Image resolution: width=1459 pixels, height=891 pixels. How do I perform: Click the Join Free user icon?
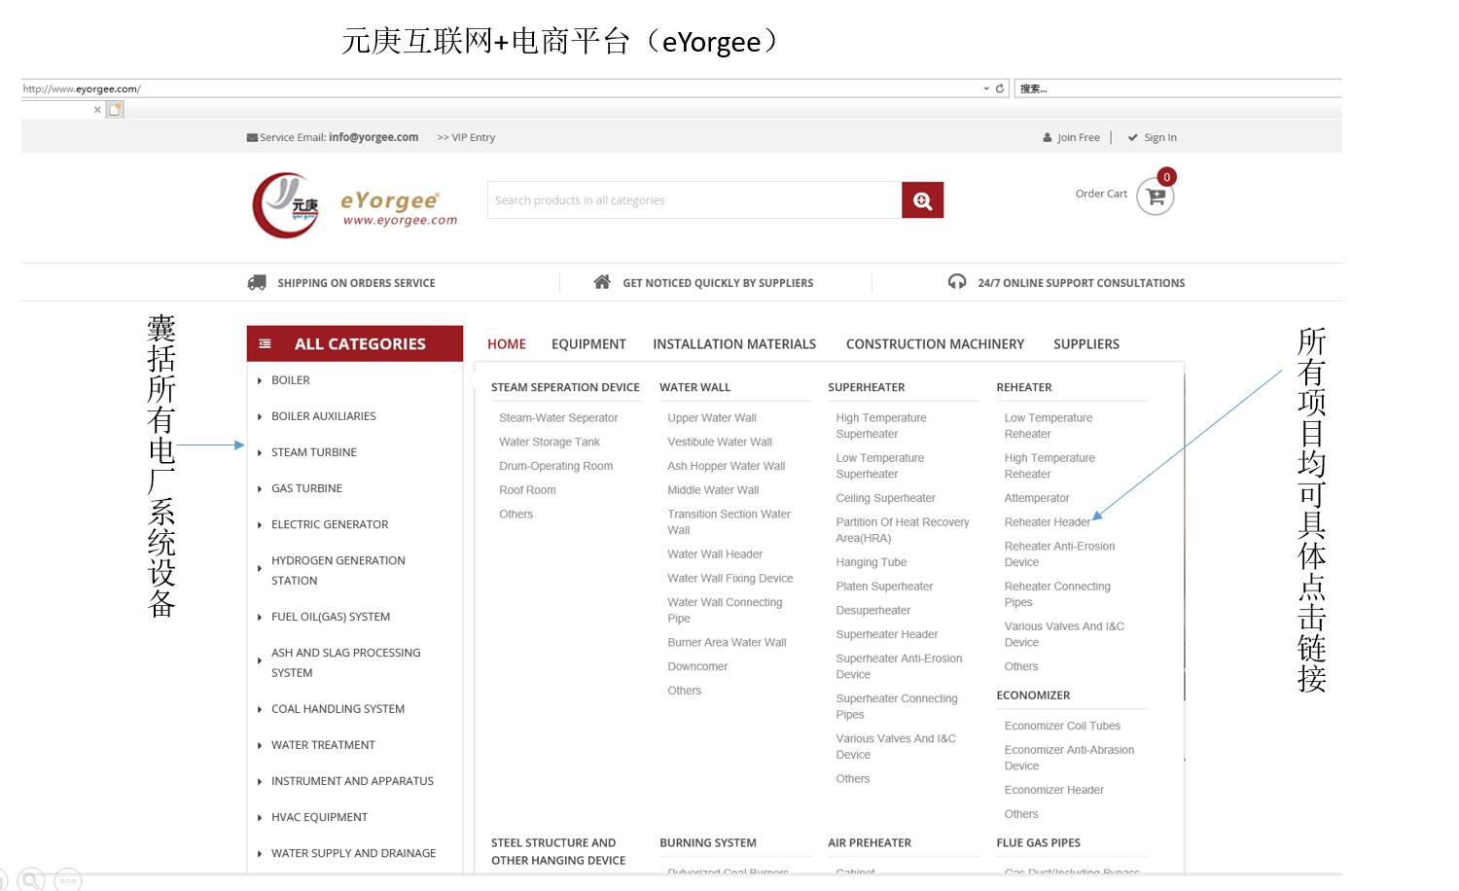coord(1048,138)
